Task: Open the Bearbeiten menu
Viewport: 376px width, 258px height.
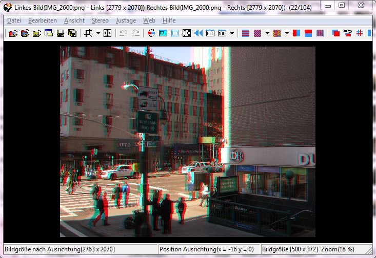Action: 43,20
